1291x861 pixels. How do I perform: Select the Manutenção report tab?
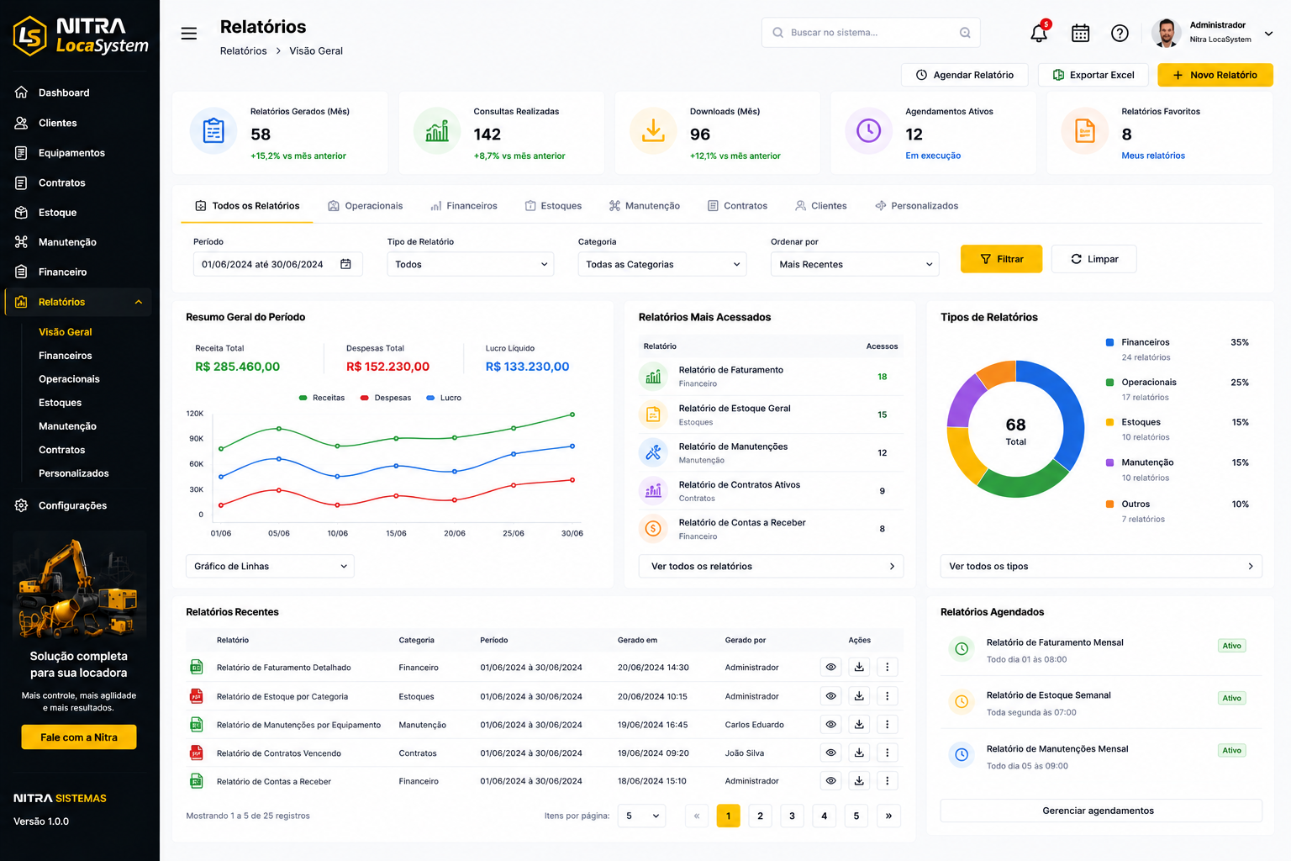pyautogui.click(x=644, y=206)
